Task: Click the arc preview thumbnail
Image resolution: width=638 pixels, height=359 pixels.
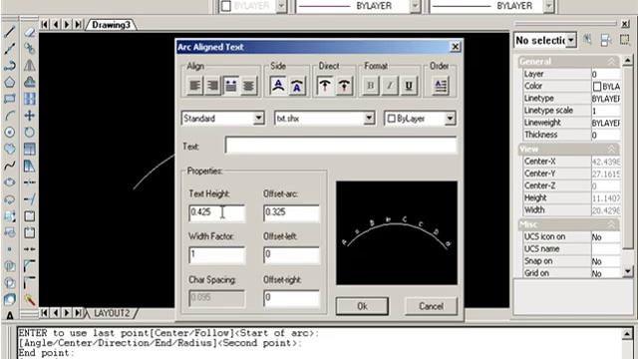Action: click(x=397, y=232)
